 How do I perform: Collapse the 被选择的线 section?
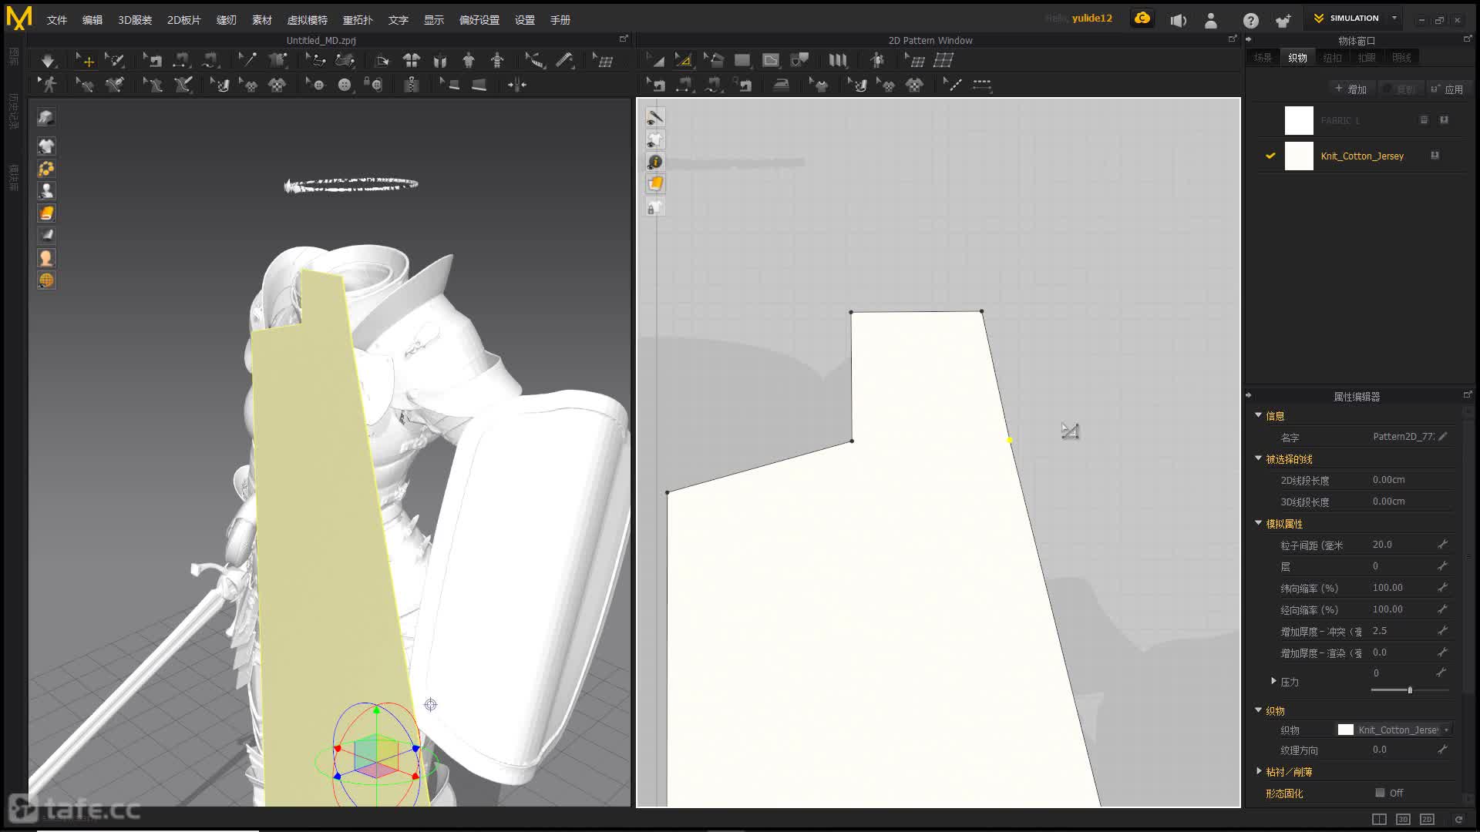tap(1258, 458)
